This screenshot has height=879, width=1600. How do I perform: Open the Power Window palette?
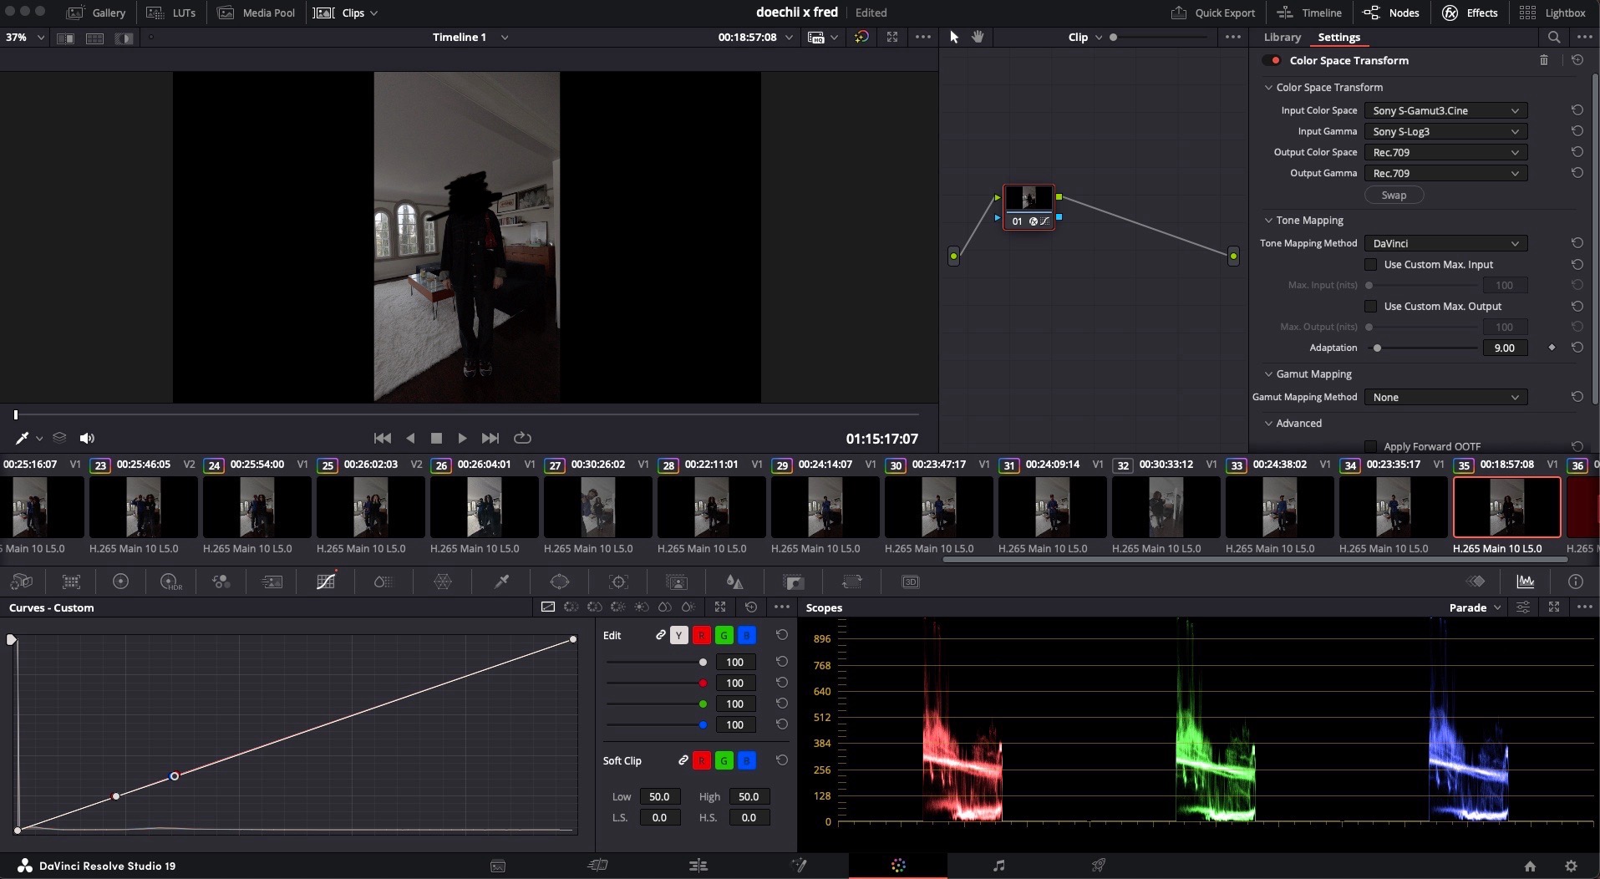(560, 582)
